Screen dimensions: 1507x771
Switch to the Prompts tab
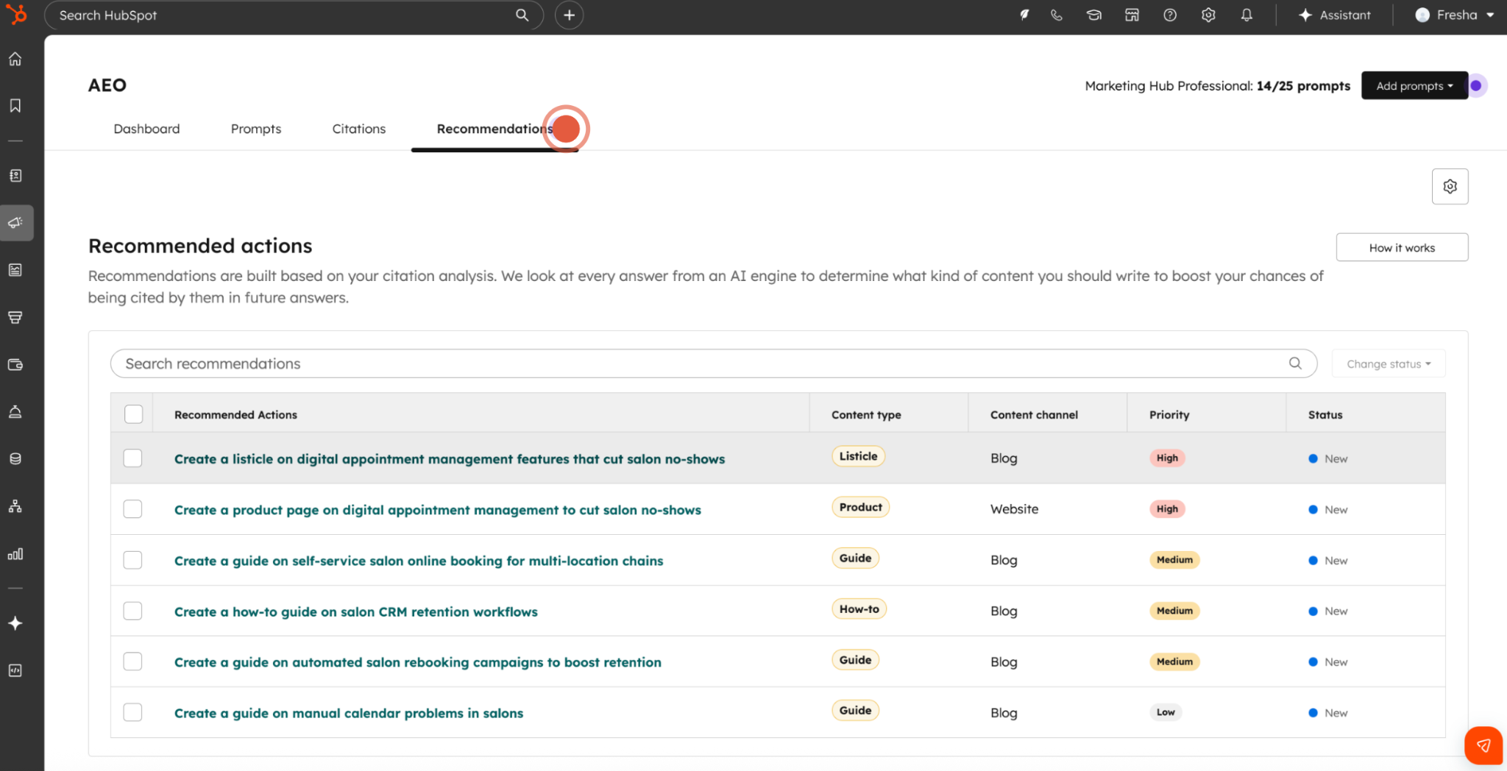pos(256,129)
